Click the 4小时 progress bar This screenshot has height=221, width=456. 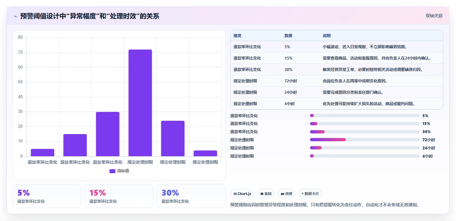(x=365, y=156)
